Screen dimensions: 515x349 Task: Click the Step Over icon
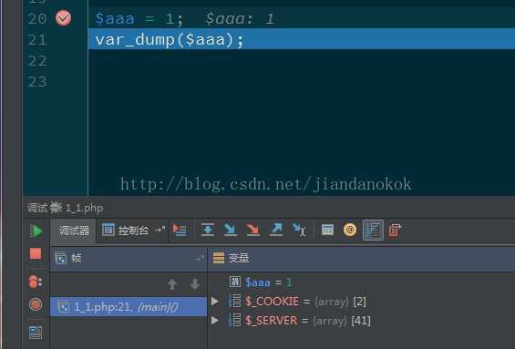pos(208,230)
